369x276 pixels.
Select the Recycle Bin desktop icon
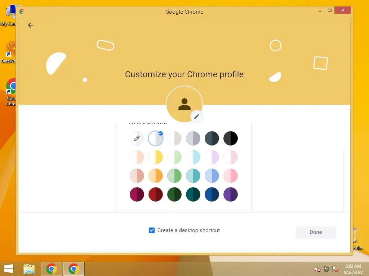tap(357, 239)
